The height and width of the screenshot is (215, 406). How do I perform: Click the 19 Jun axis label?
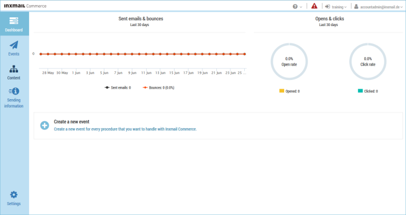click(202, 73)
